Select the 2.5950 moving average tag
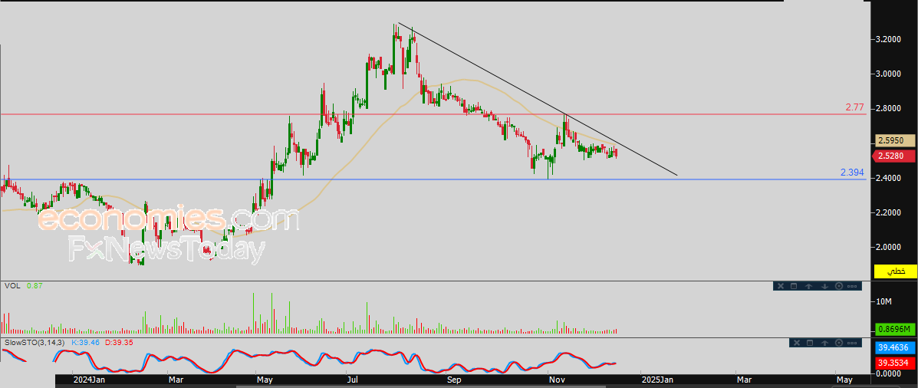The height and width of the screenshot is (388, 918). (895, 140)
